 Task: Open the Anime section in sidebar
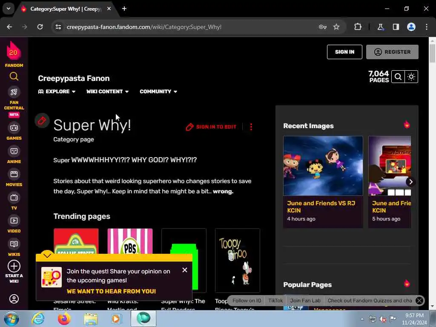click(x=14, y=155)
